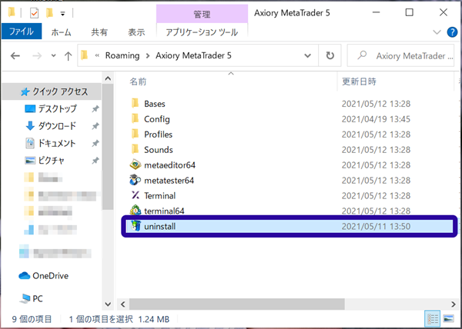Click the Profiles folder icon
Viewport: 462px width, 329px height.
tap(135, 134)
